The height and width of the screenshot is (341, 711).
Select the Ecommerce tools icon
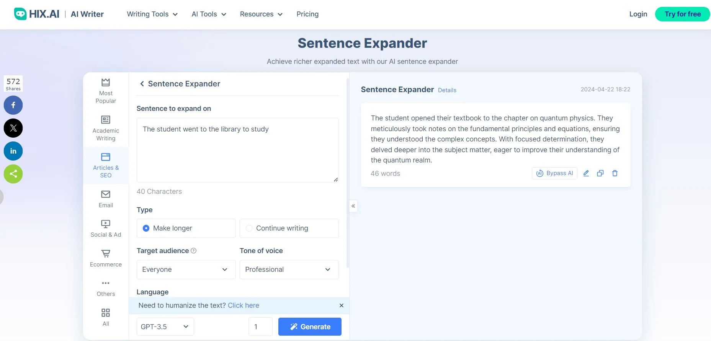(x=105, y=254)
